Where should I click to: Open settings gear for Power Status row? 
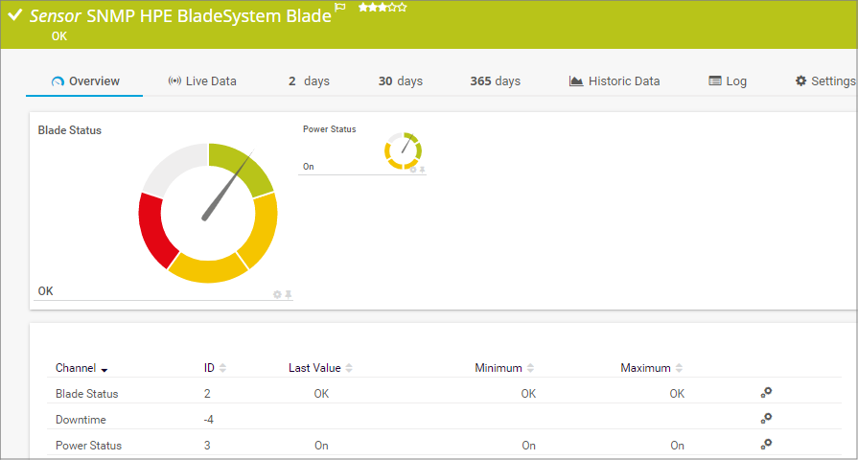click(766, 444)
